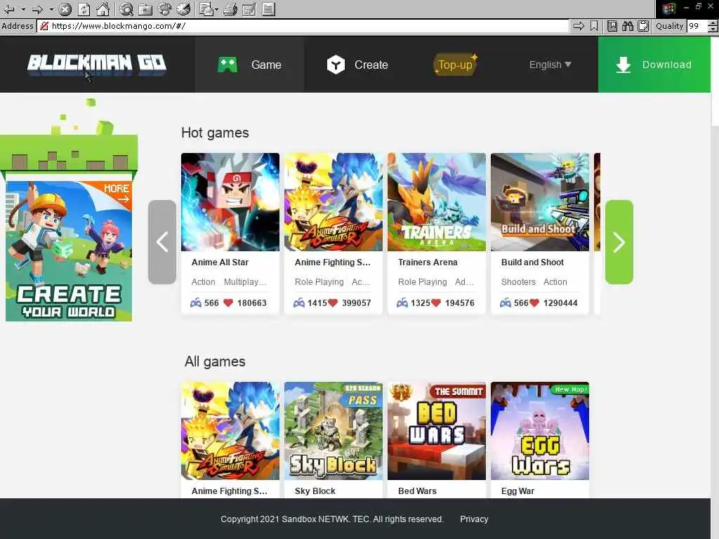Click the Trainers Arena title
The width and height of the screenshot is (719, 539).
(x=428, y=262)
